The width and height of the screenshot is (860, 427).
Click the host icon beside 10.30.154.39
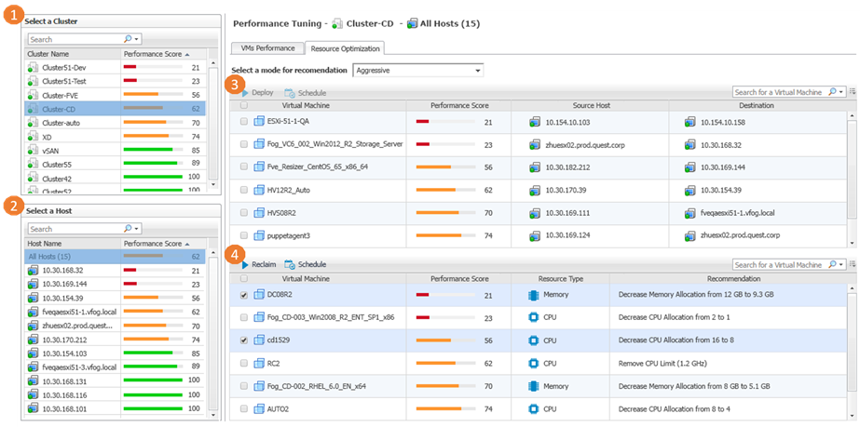(33, 298)
